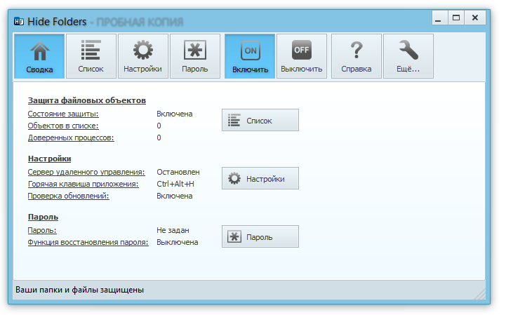Open Настройки gear in the top toolbar

143,56
